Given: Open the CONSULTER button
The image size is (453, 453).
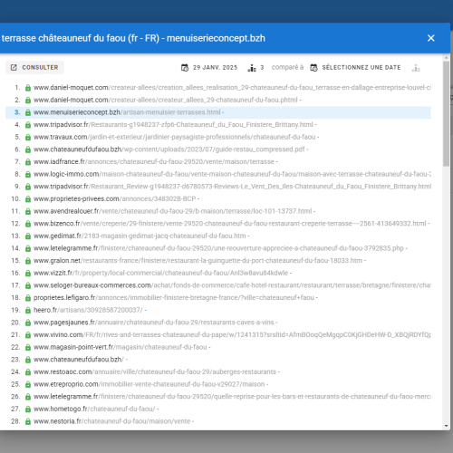Looking at the screenshot, I should click(x=34, y=67).
